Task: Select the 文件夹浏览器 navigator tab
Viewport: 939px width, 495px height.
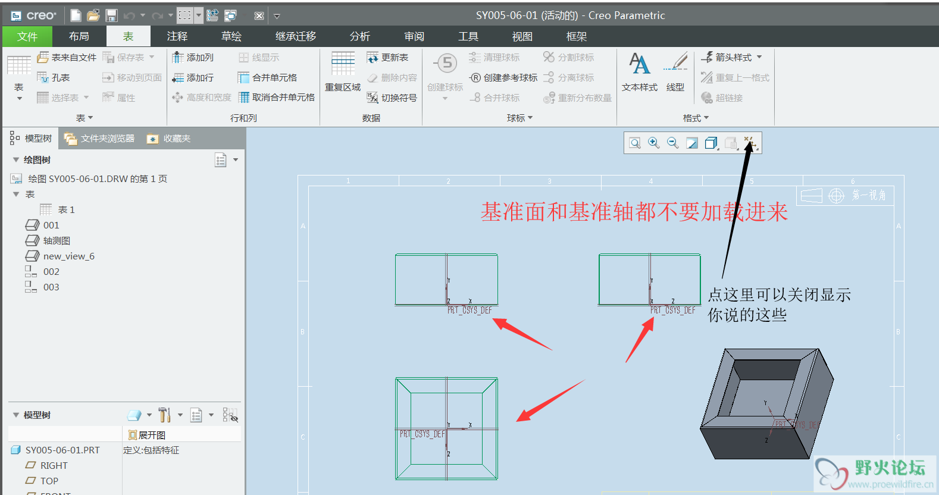Action: coord(99,138)
